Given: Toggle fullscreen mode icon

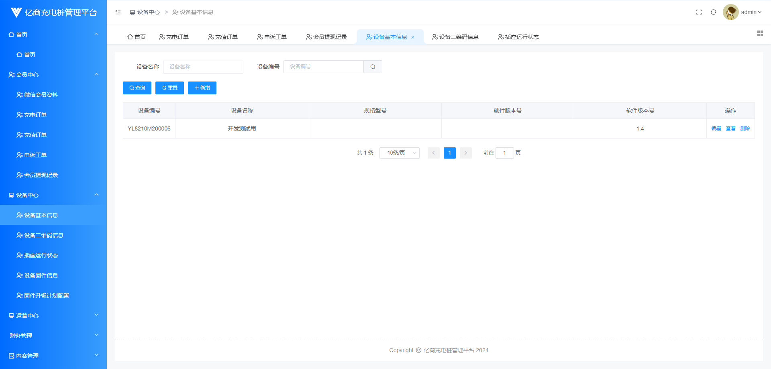Looking at the screenshot, I should click(699, 12).
